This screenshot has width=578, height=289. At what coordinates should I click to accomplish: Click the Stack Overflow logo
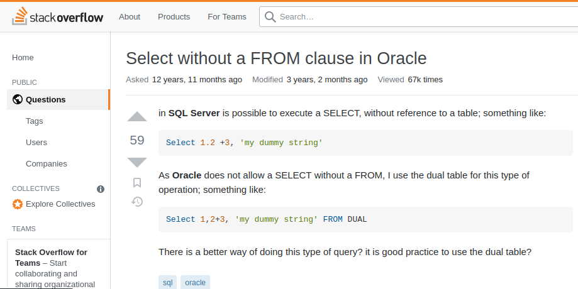pos(57,16)
